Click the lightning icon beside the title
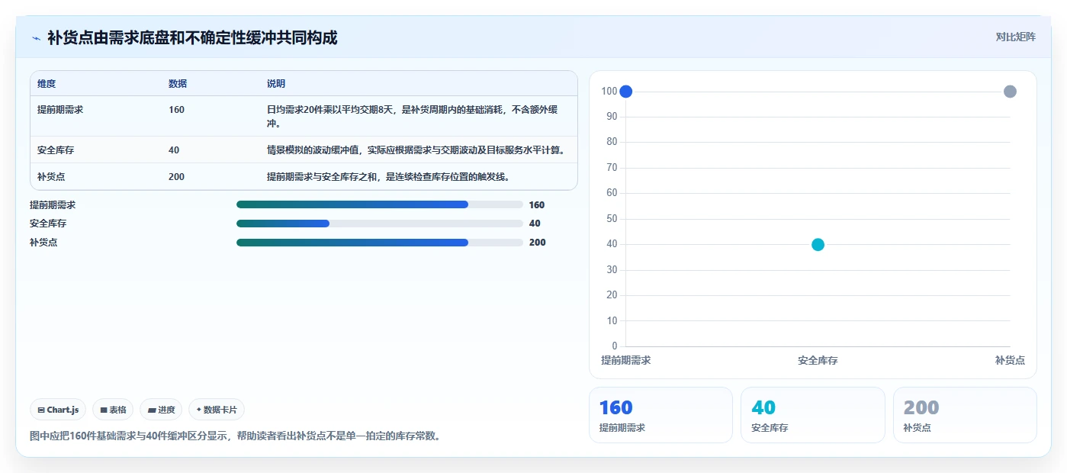 [x=36, y=38]
